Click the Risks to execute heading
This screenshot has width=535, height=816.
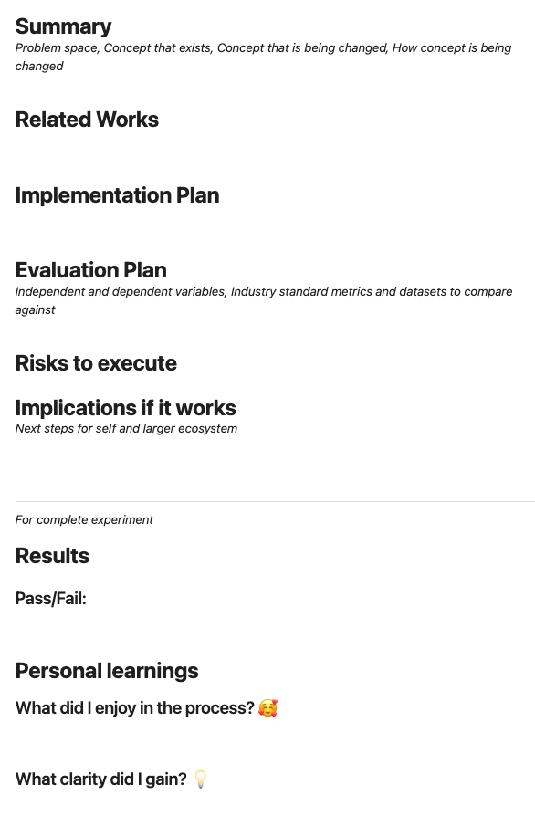(x=96, y=362)
